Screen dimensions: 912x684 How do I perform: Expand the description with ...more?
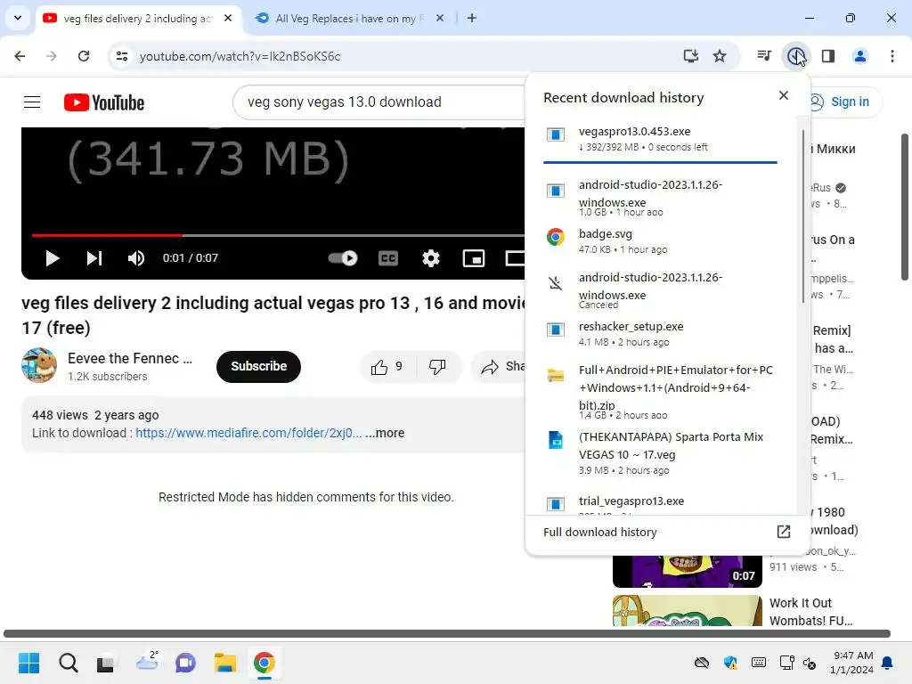385,433
